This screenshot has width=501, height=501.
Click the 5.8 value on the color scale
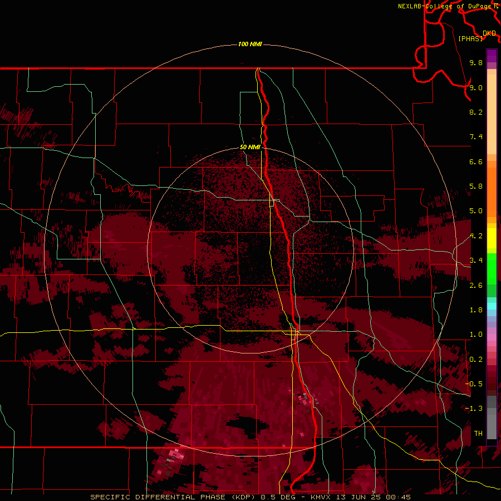coord(476,186)
